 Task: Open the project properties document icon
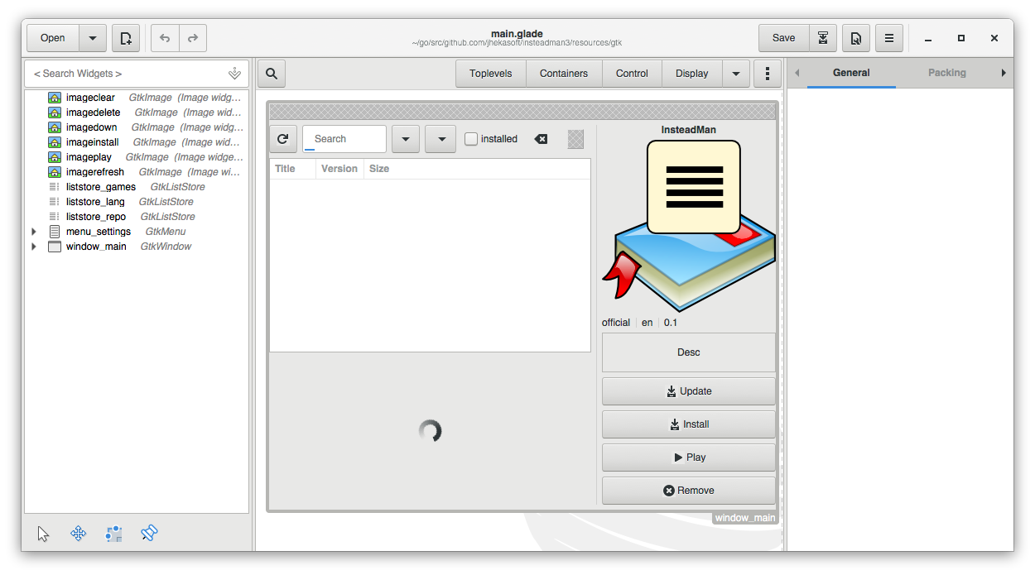(855, 38)
